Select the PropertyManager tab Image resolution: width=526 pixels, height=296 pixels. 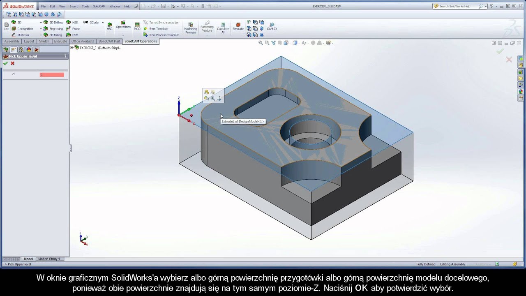[13, 49]
